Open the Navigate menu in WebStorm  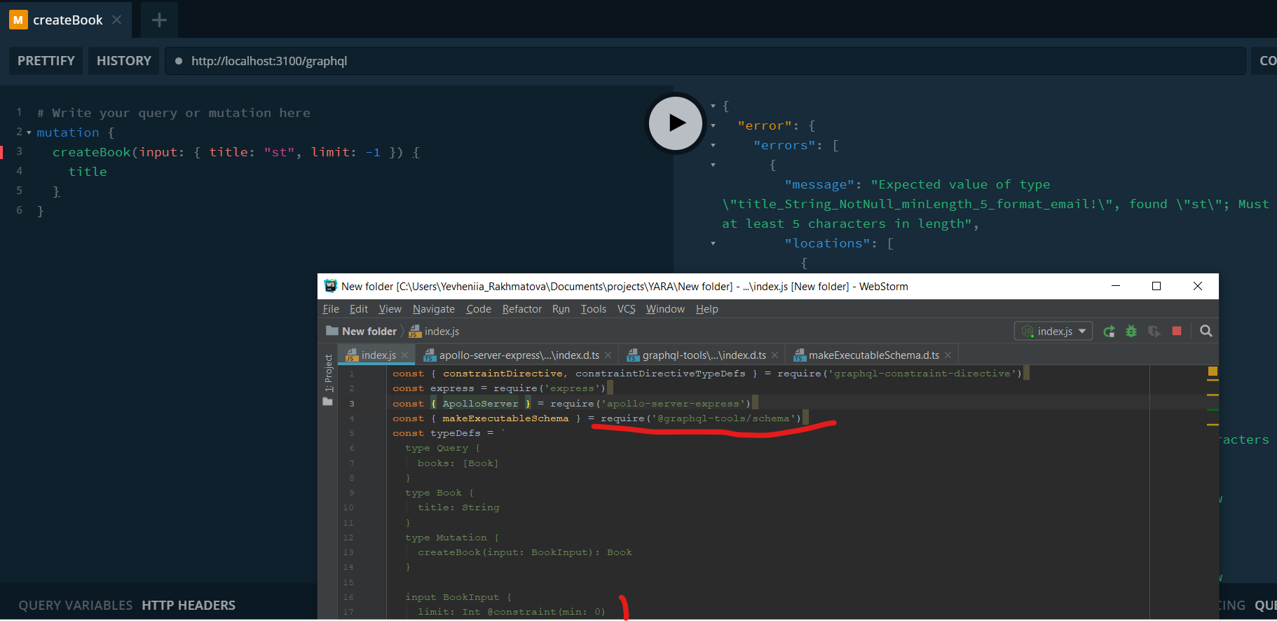(433, 309)
